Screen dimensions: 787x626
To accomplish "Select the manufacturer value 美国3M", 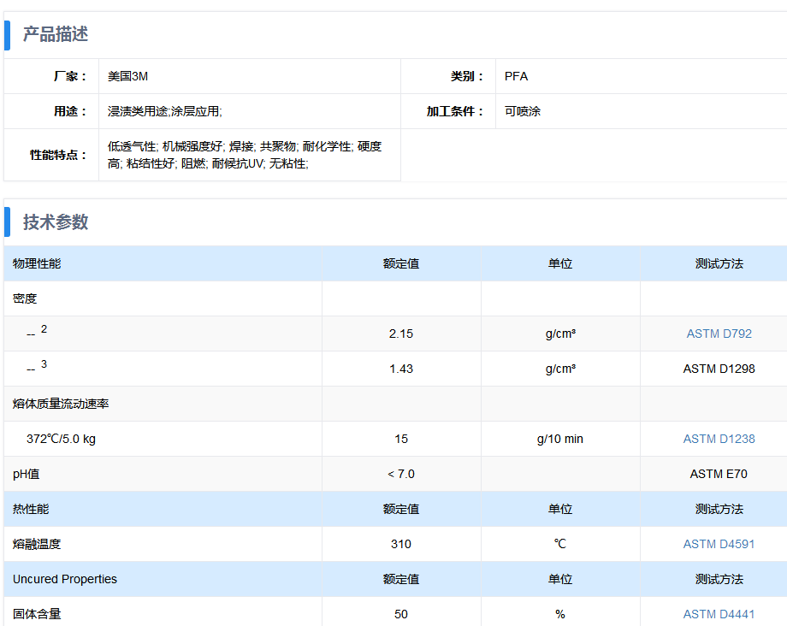I will (x=127, y=76).
